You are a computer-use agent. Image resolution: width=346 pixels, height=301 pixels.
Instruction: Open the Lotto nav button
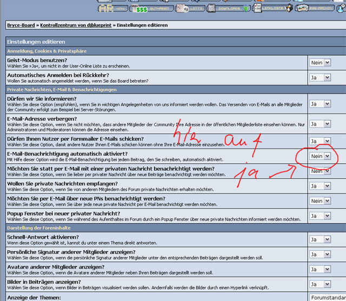coord(190,9)
